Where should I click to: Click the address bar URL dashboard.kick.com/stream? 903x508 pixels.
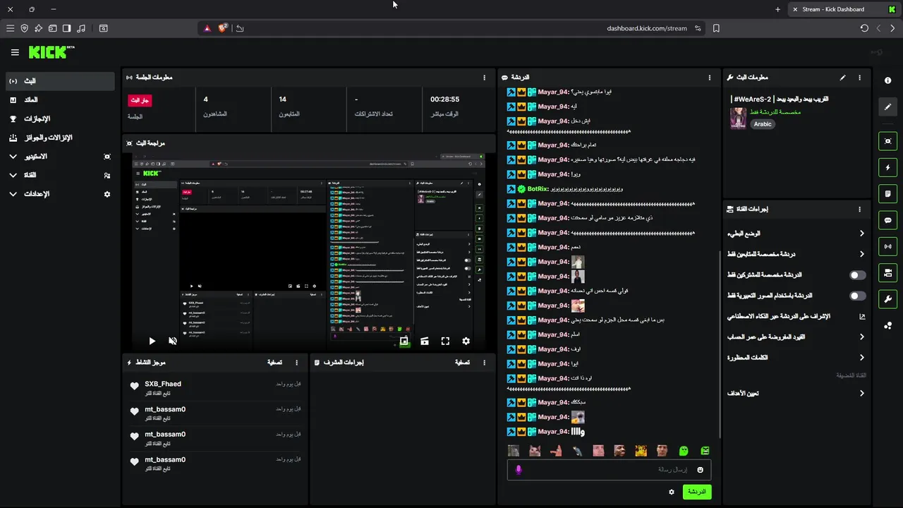pyautogui.click(x=646, y=28)
